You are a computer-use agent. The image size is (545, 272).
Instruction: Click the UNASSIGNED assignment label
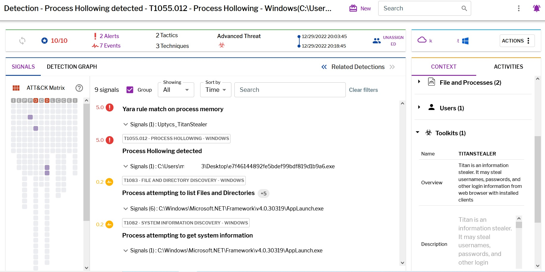pyautogui.click(x=393, y=41)
